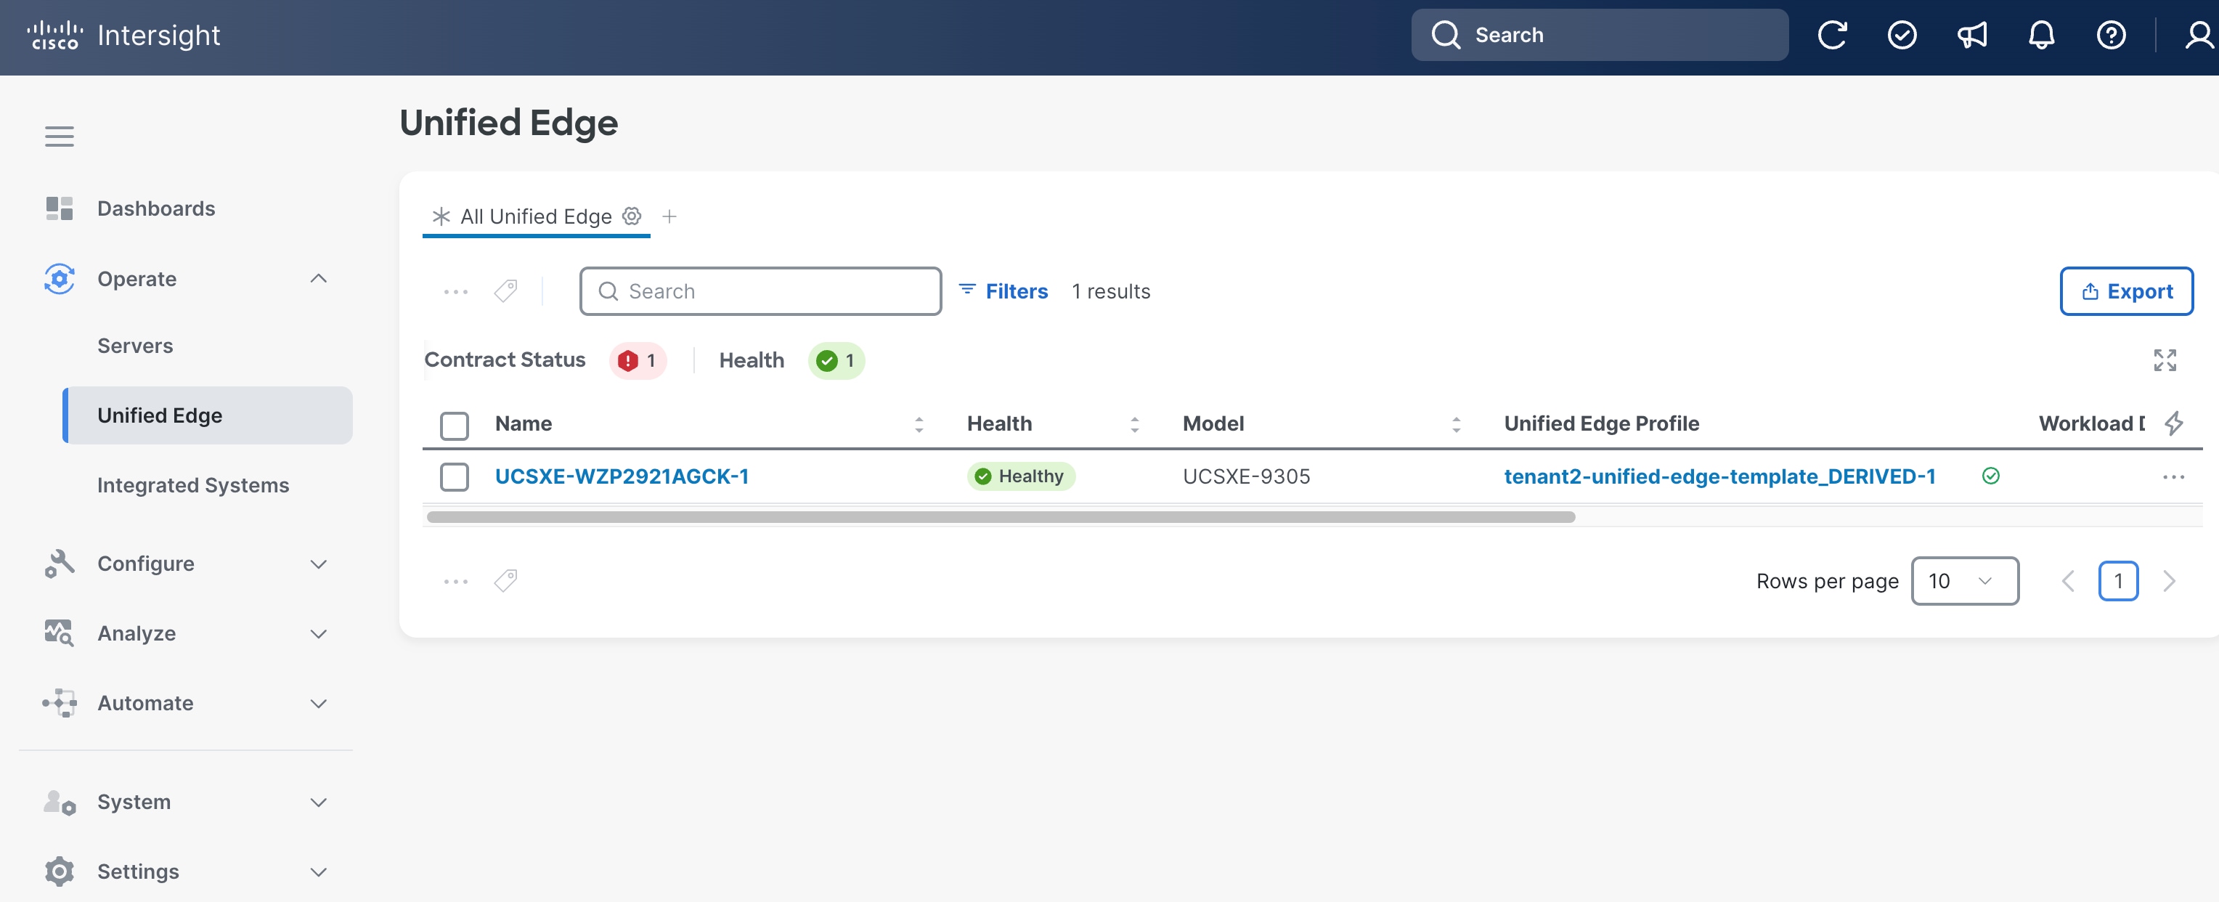Open the All Unified Edge tab settings gear

point(632,216)
